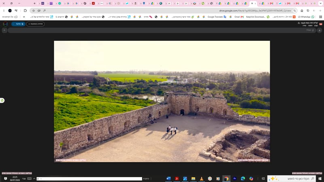Open the apps grid bookmark icon
Viewport: 324px width, 182px height.
320,17
